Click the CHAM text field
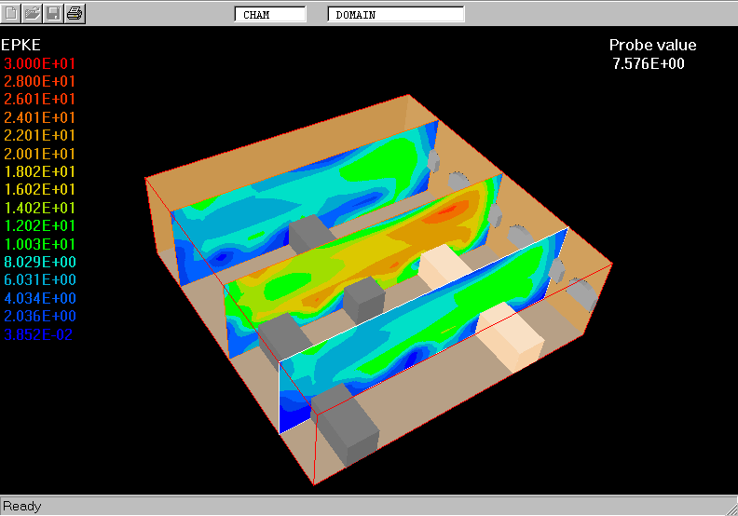Viewport: 738px width, 516px height. [269, 15]
